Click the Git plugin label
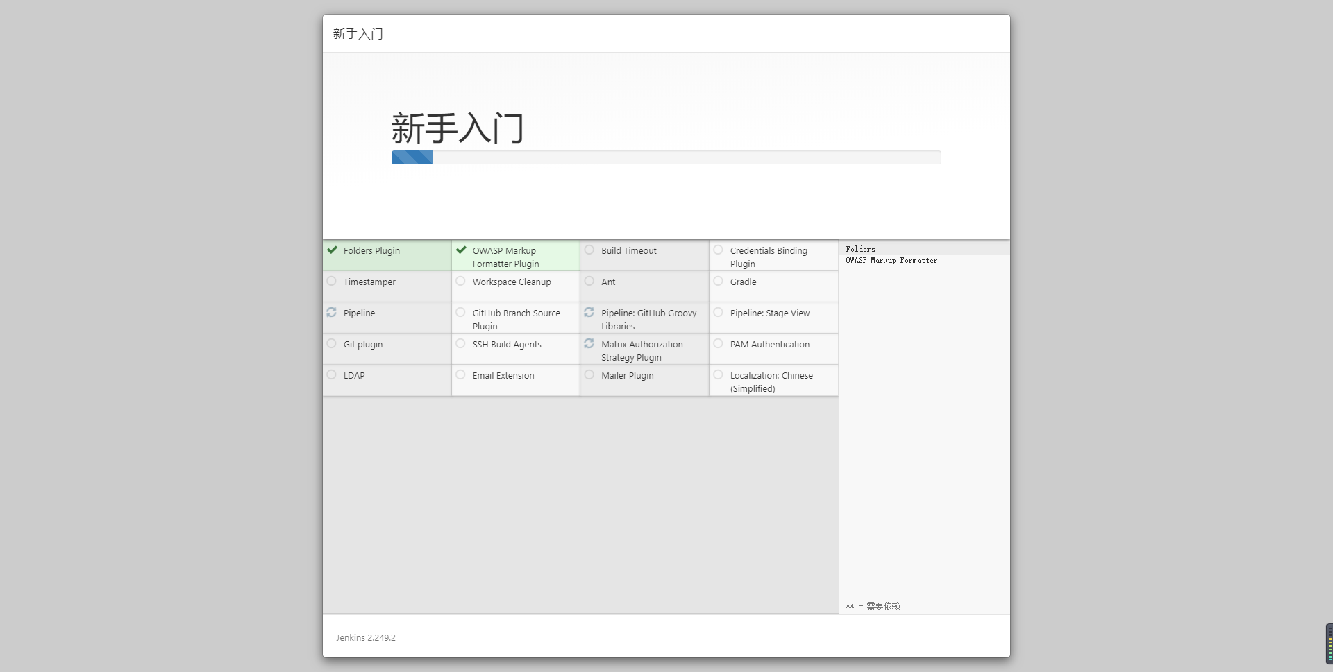The image size is (1333, 672). coord(363,344)
